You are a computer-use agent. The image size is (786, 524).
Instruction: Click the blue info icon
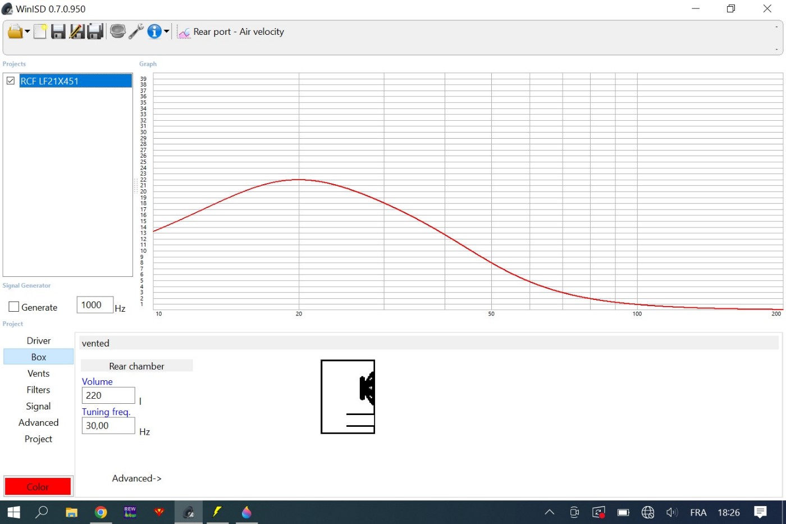(x=154, y=32)
